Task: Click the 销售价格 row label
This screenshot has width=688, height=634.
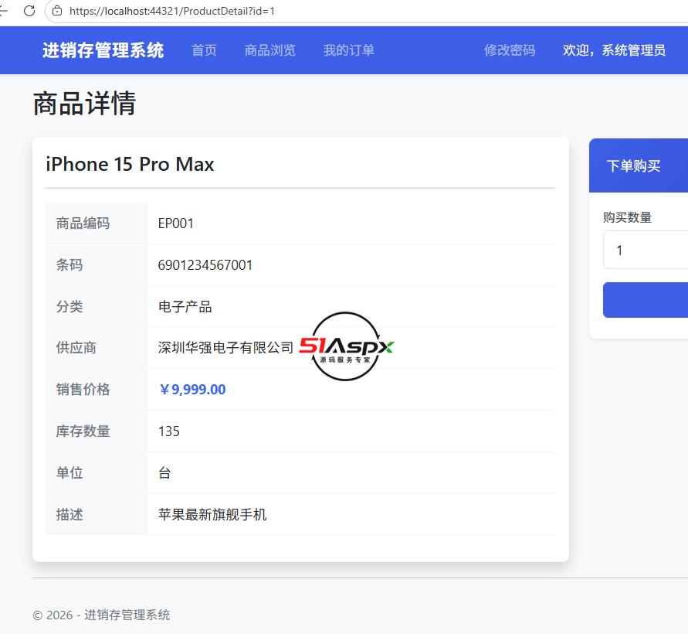Action: point(83,389)
